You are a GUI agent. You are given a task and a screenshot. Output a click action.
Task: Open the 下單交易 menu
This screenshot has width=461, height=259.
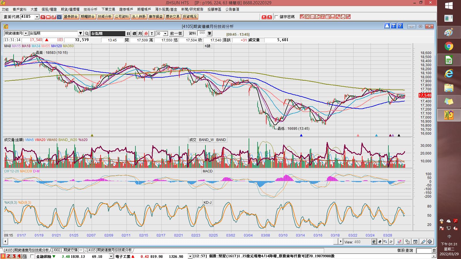[x=108, y=9]
